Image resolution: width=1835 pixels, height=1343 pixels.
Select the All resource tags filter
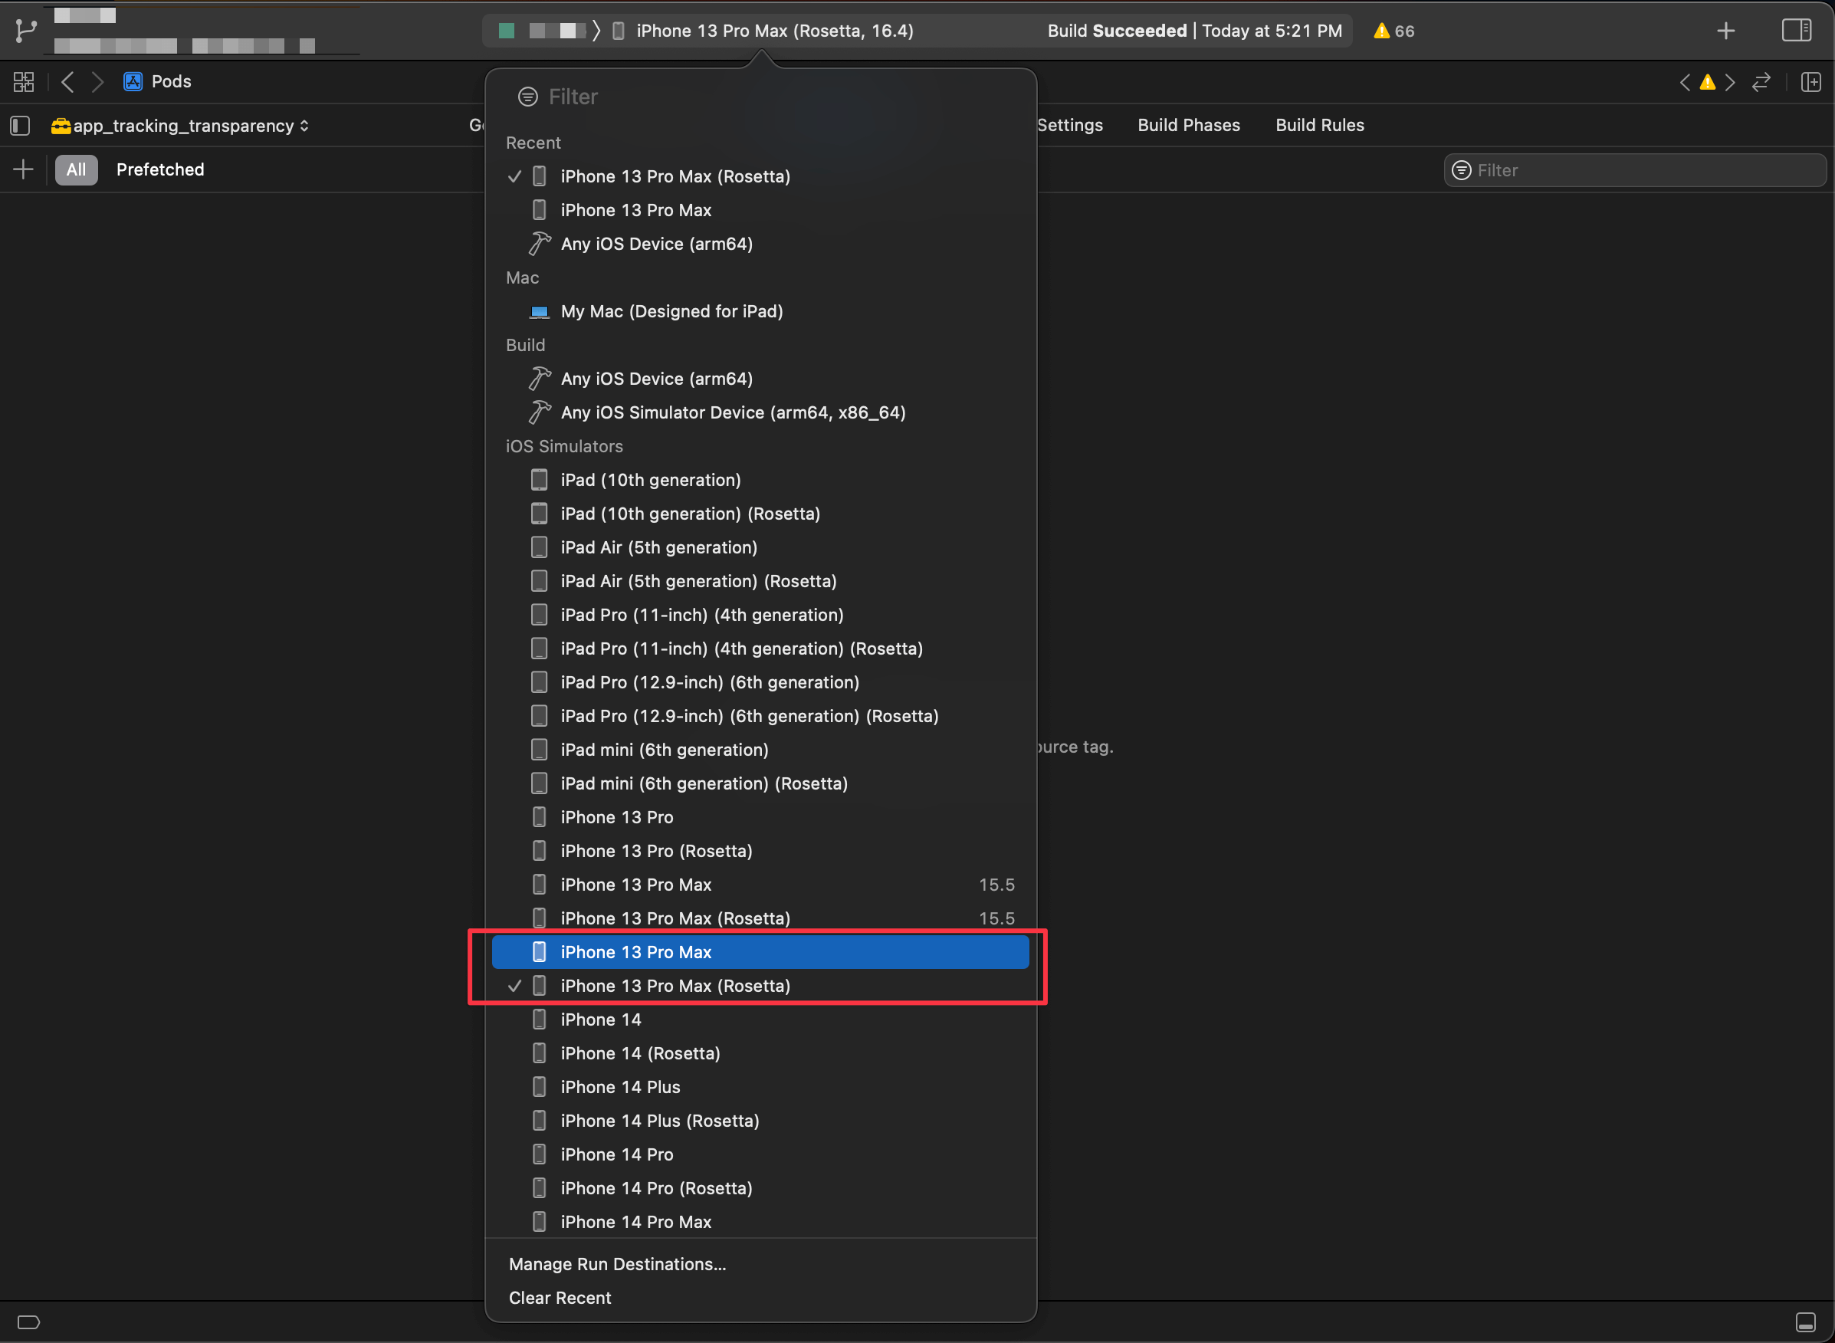pos(77,170)
